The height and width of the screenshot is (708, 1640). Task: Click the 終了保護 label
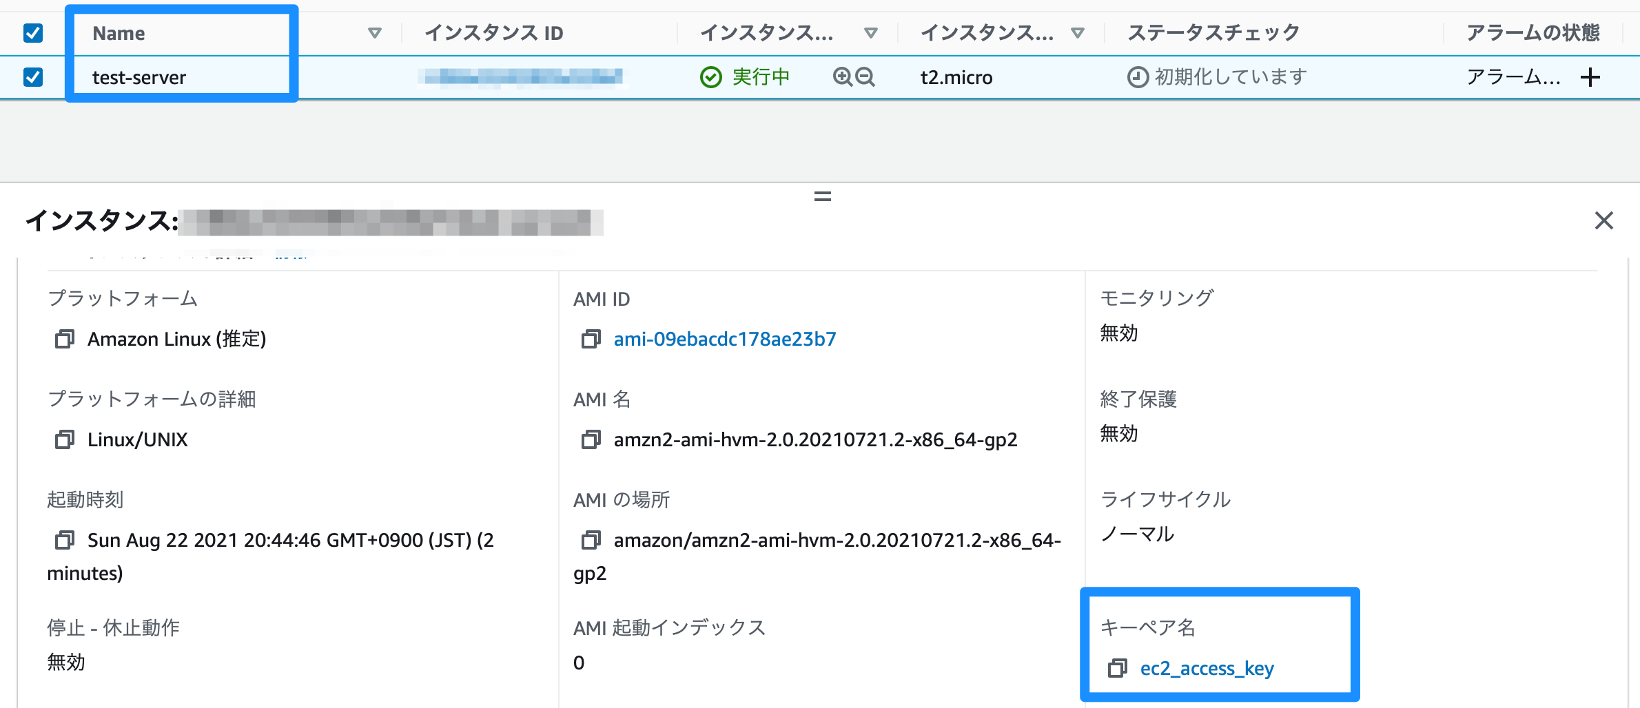(1138, 399)
